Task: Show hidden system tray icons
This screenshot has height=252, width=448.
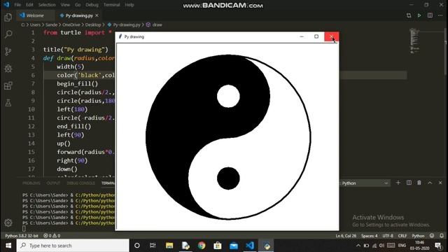Action: [358, 246]
